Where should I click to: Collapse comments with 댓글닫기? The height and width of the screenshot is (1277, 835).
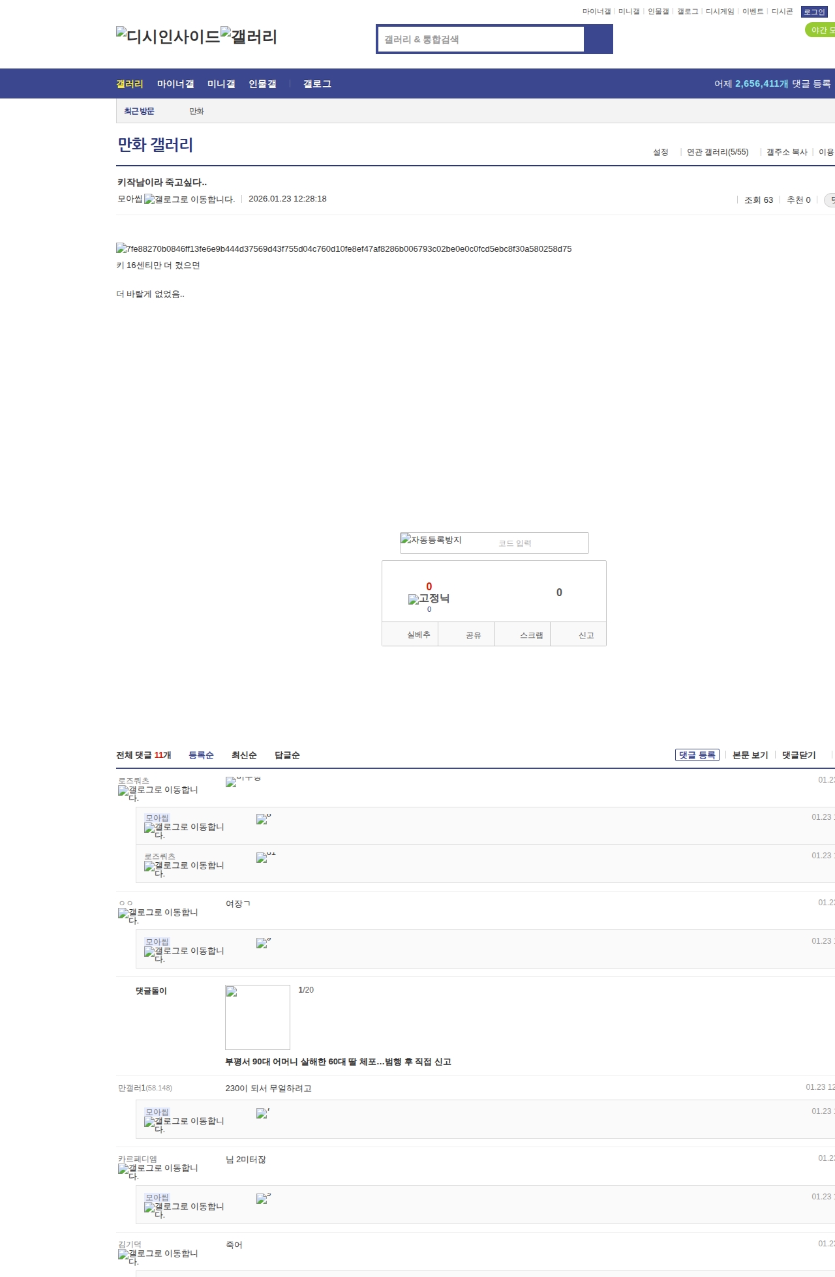tap(798, 755)
